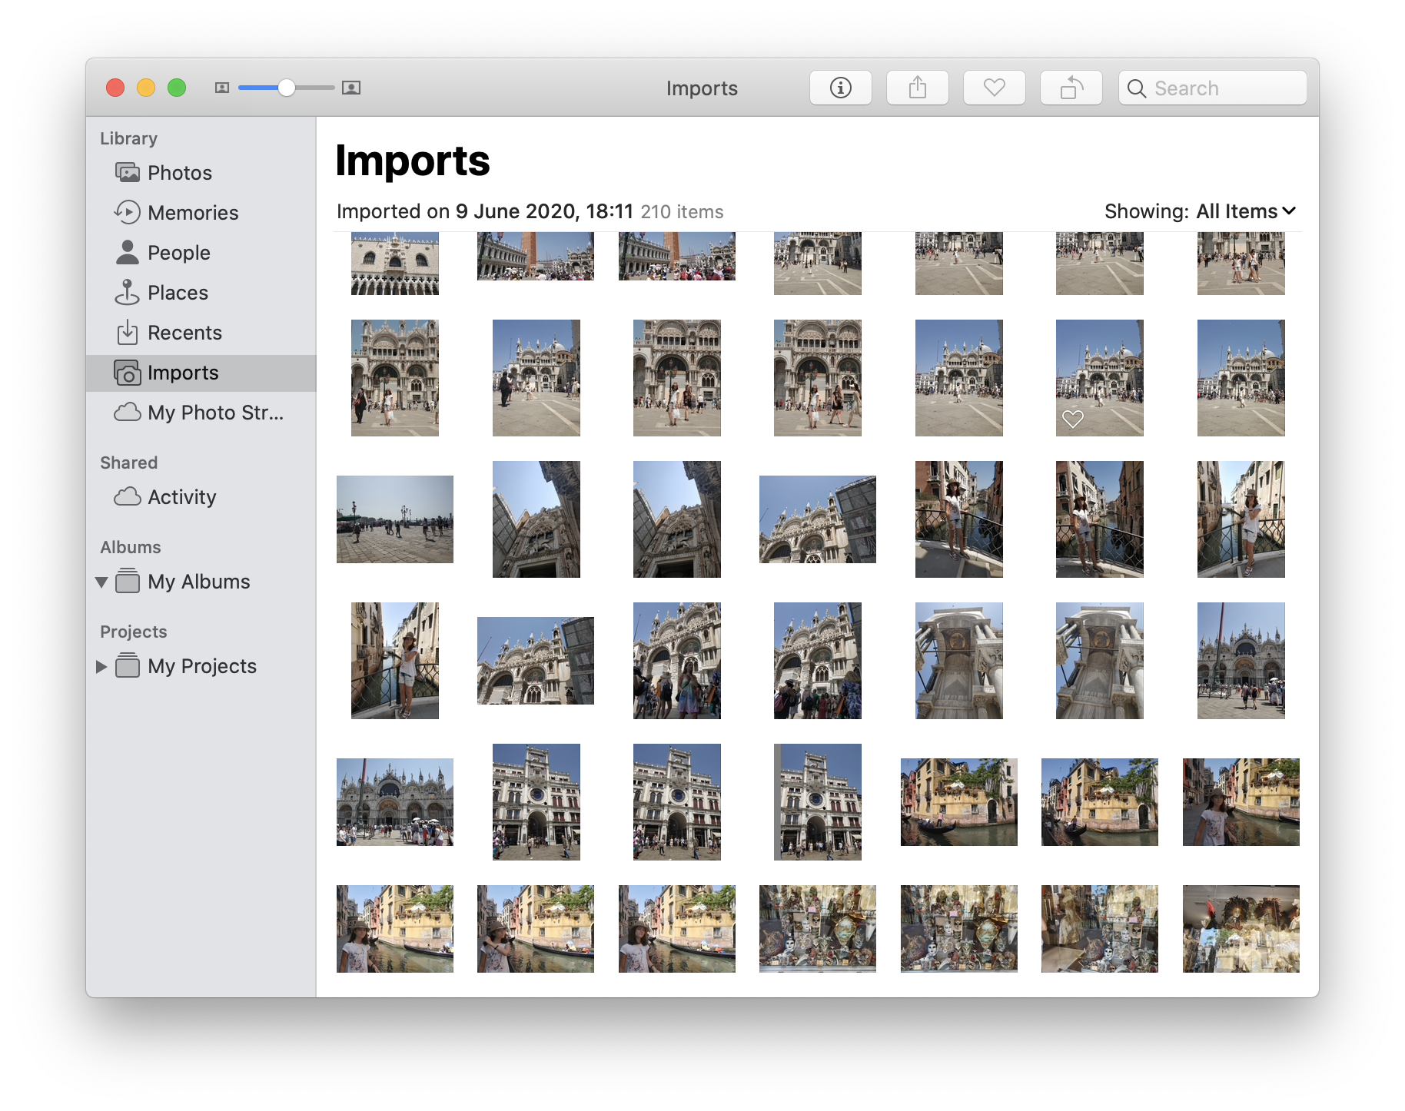
Task: Toggle the Favorite heart in the toolbar
Action: (994, 88)
